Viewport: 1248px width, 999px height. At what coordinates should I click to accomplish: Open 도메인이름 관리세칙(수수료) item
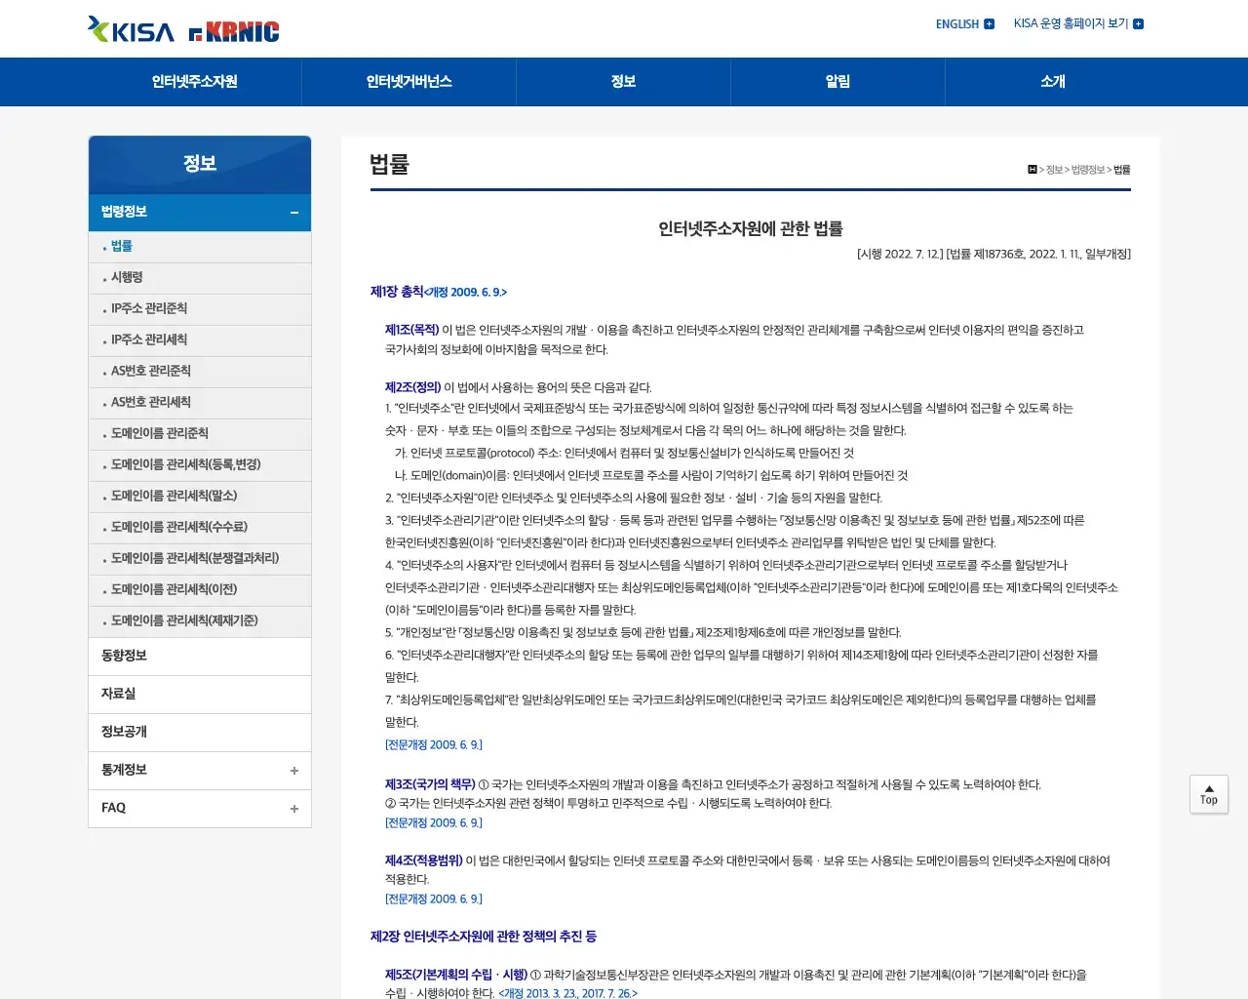click(x=200, y=528)
